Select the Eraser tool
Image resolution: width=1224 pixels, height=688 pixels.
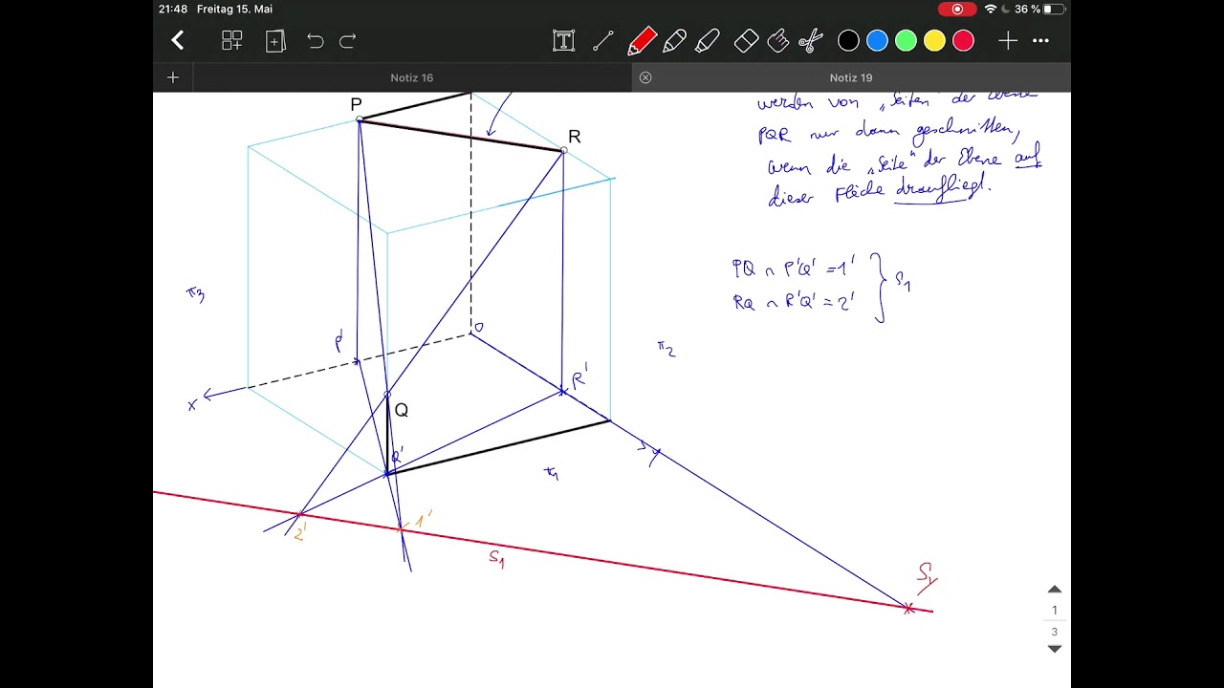746,41
